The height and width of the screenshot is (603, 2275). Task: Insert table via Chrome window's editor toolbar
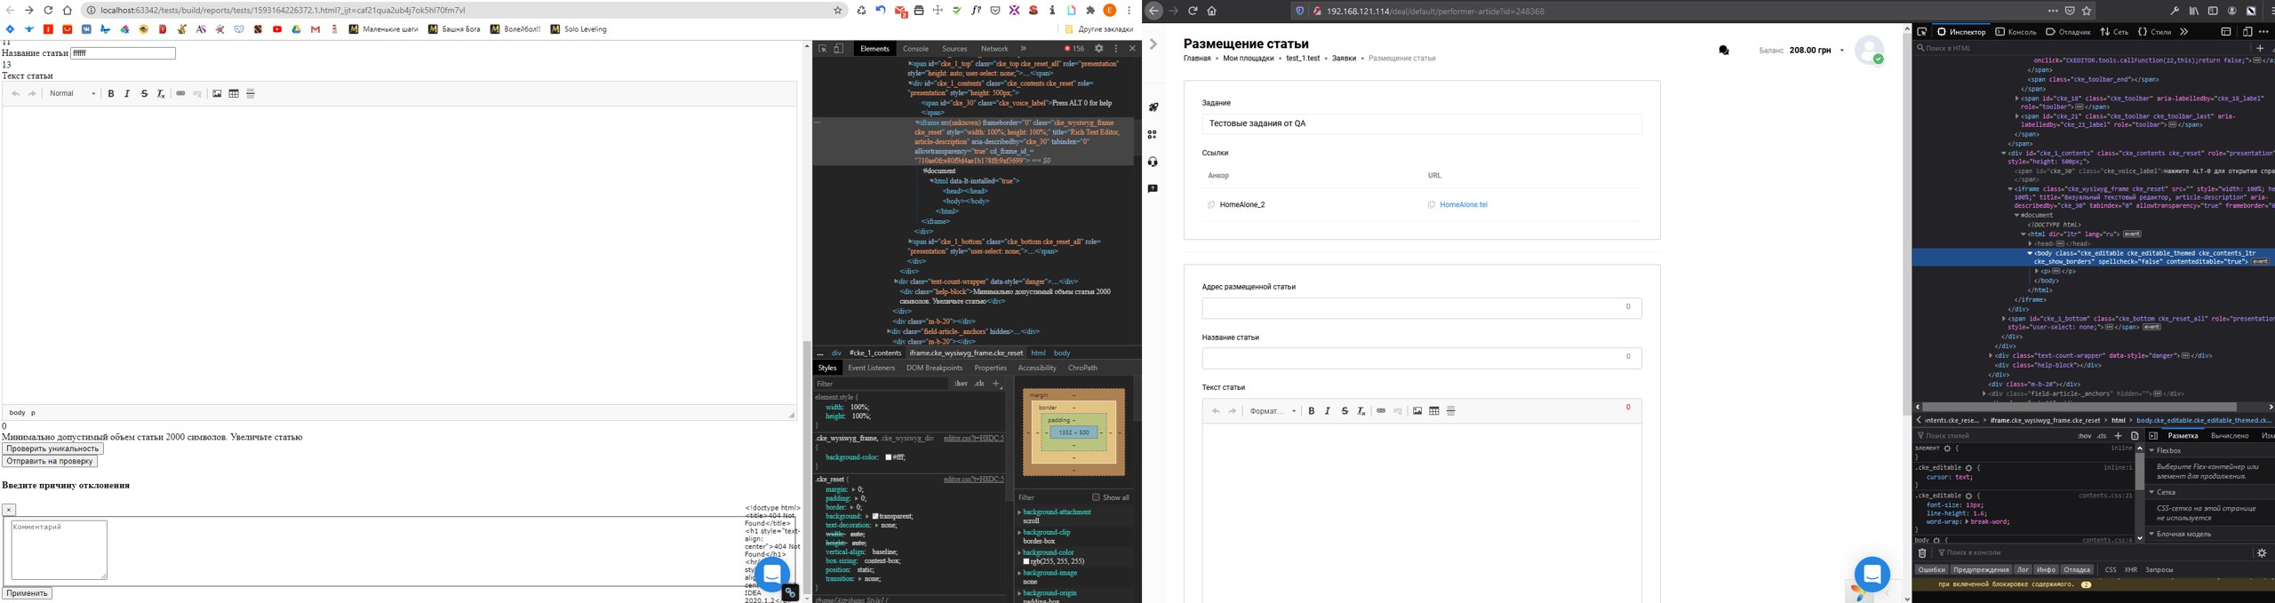234,93
